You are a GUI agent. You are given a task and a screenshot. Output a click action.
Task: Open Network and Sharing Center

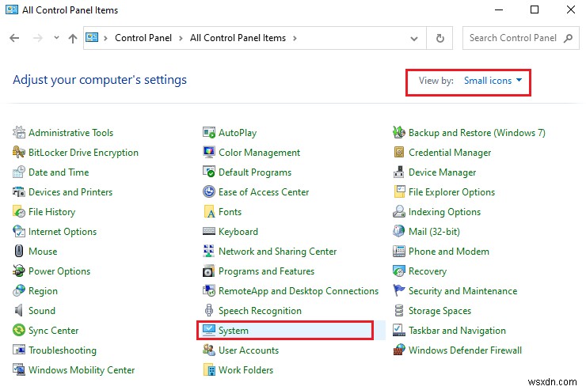[277, 252]
